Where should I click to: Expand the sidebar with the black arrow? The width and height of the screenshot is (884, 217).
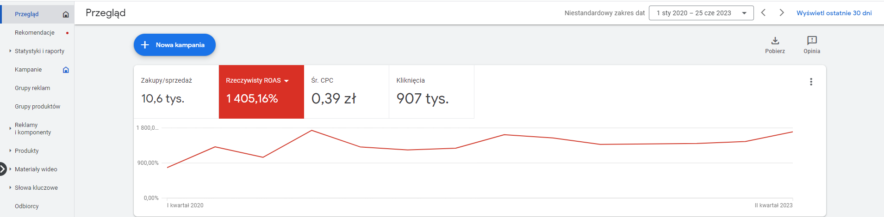[x=3, y=169]
